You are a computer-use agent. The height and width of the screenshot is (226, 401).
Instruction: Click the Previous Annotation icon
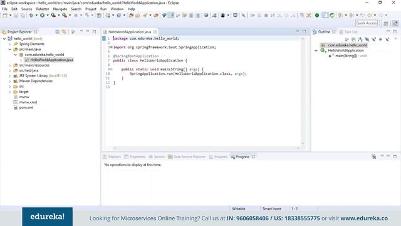[352, 15]
